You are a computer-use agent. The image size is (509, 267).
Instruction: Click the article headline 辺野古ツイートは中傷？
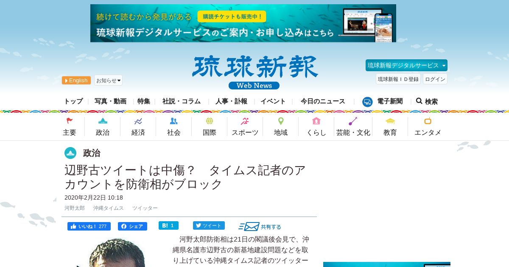click(x=185, y=177)
